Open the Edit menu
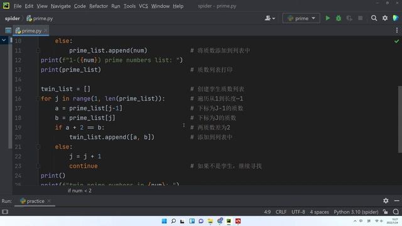Viewport: 402px width, 226px height. [29, 6]
